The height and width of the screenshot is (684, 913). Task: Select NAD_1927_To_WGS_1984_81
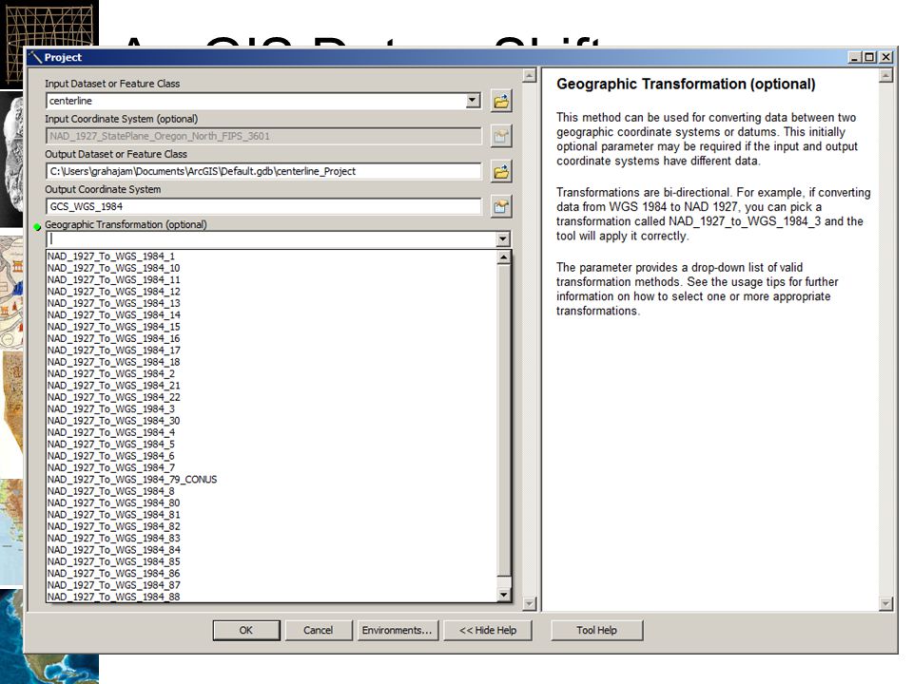[272, 515]
